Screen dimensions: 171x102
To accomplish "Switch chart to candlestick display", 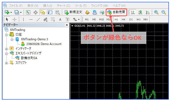I will [x=140, y=12].
